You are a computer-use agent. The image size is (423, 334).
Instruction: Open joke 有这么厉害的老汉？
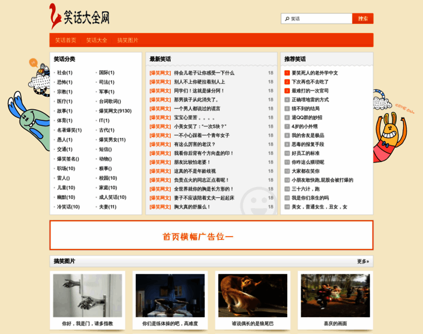[x=194, y=144]
